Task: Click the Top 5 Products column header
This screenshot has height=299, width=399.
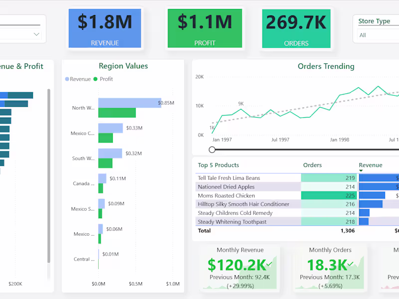Action: tap(218, 165)
